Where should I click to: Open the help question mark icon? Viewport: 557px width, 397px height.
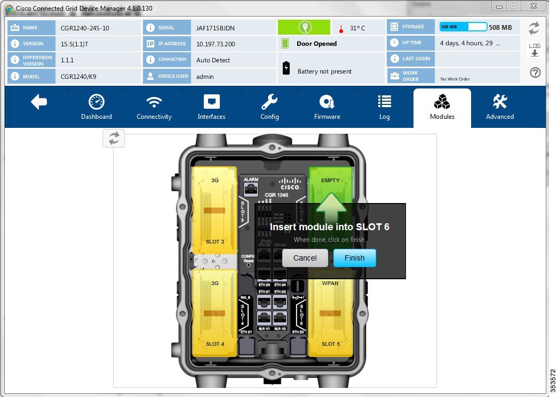click(x=535, y=72)
